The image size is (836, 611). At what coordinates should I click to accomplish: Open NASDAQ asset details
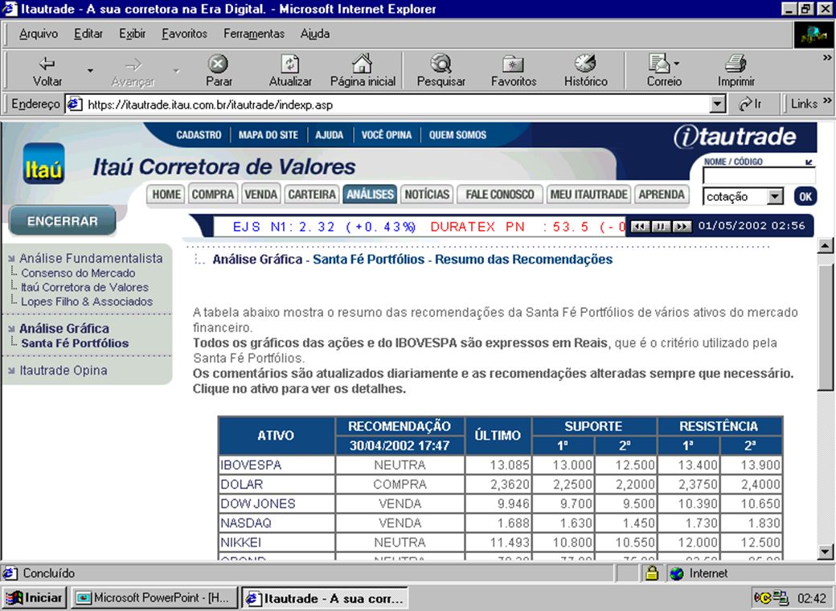[246, 523]
